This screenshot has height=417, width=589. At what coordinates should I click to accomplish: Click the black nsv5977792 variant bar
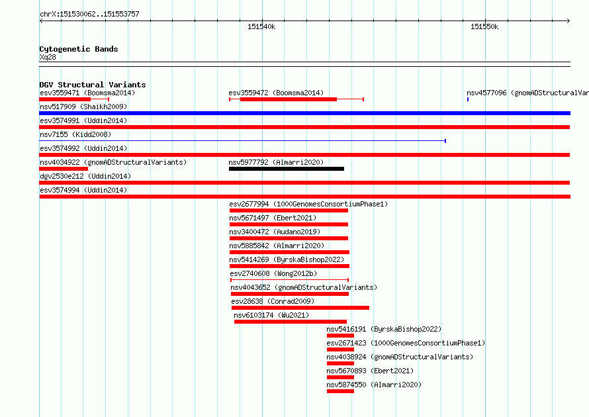(x=287, y=169)
